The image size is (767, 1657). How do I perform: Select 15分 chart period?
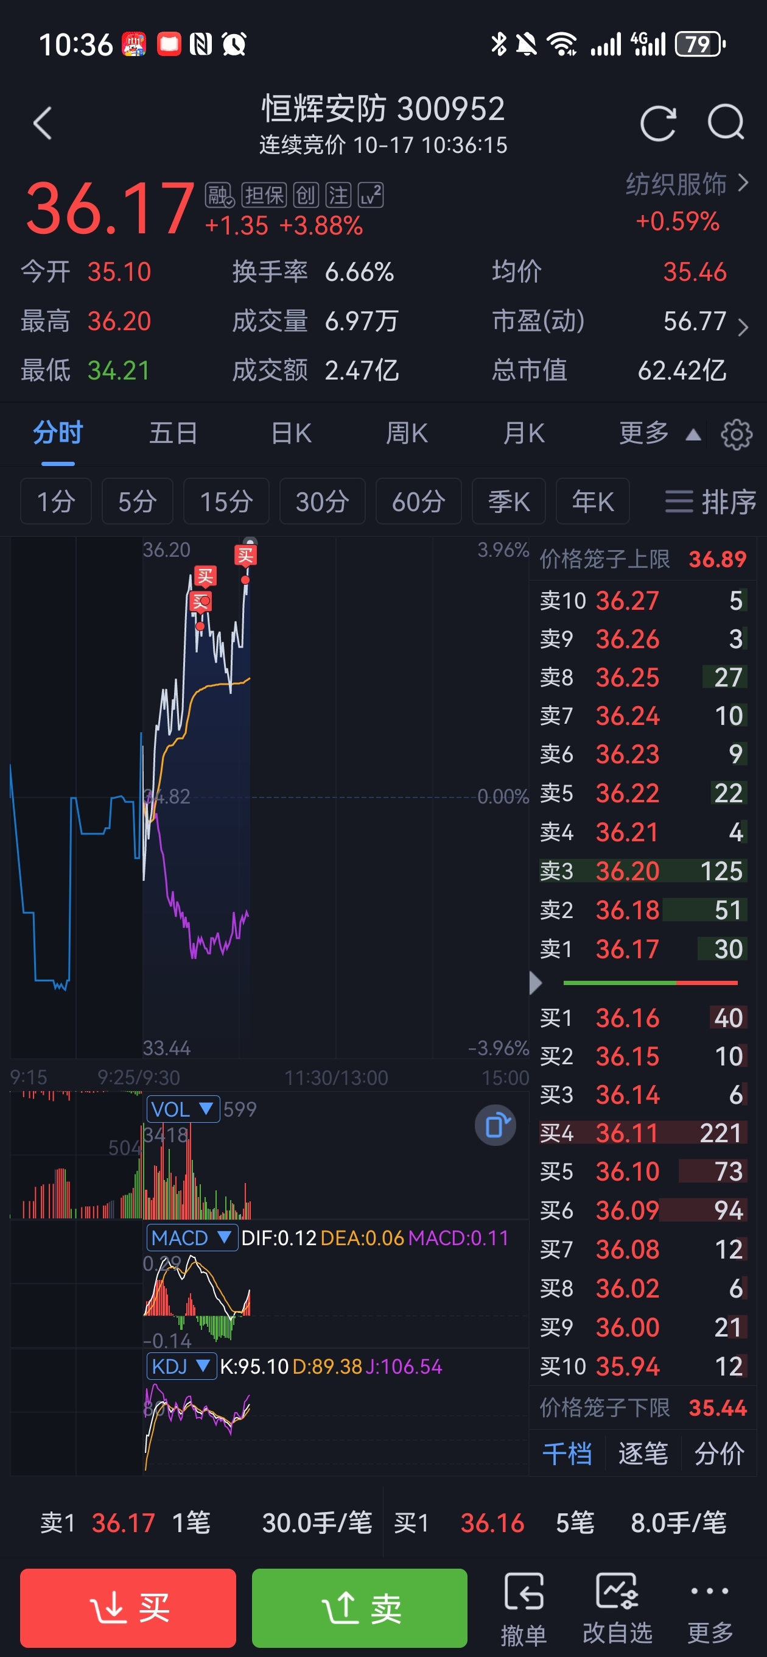(x=226, y=501)
